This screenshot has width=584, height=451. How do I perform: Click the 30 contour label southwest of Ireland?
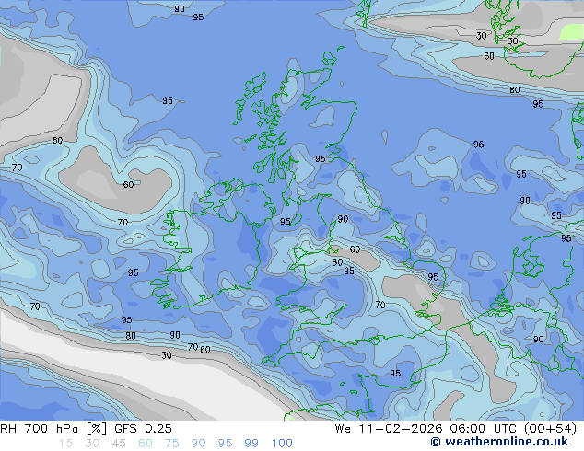(x=167, y=355)
